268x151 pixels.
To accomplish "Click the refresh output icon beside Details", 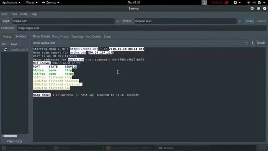I will (x=253, y=43).
